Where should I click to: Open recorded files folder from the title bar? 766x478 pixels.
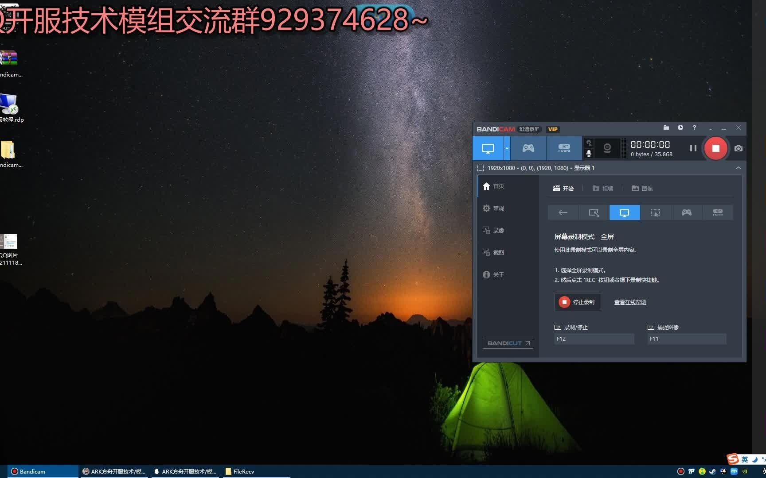pyautogui.click(x=666, y=127)
